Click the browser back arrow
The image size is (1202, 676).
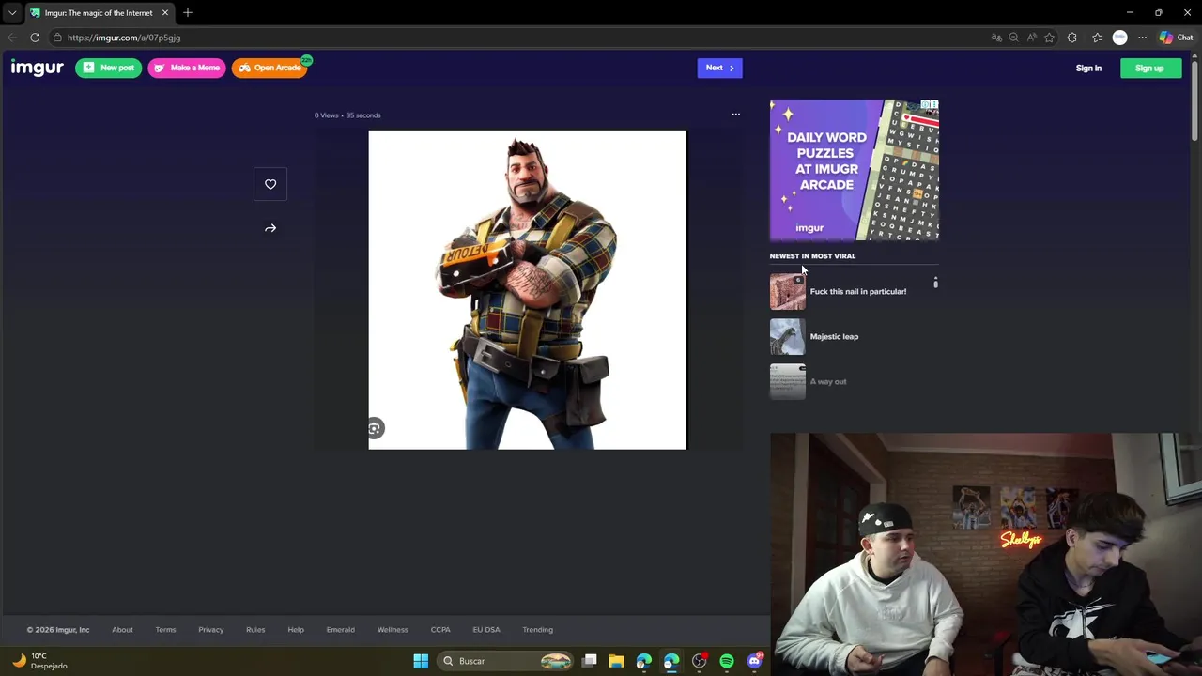click(x=12, y=38)
